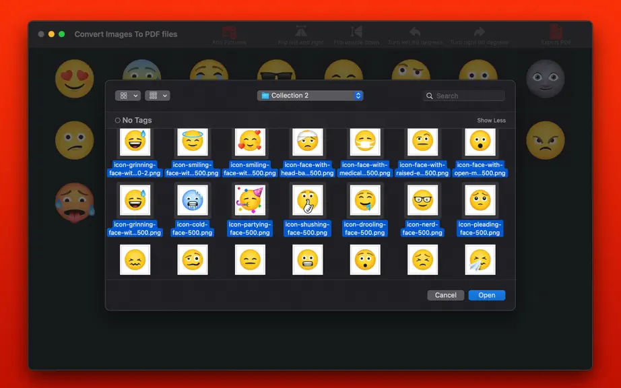Select icon-partying-face-500.png thumbnail

tap(250, 200)
